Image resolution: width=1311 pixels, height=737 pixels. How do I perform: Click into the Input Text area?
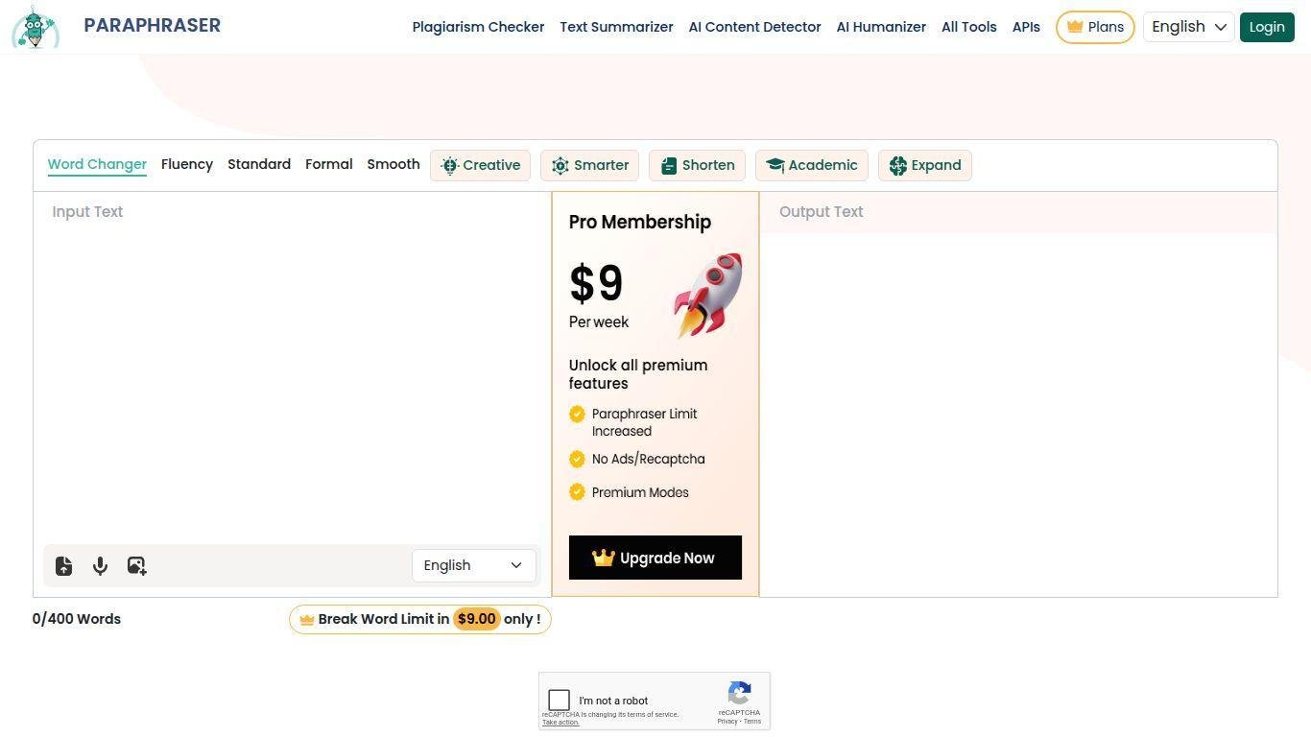pos(288,365)
